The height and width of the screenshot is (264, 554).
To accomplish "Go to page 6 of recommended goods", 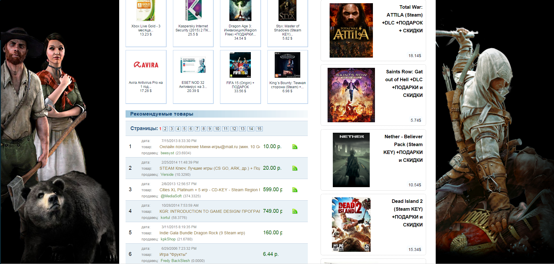I will click(x=191, y=129).
